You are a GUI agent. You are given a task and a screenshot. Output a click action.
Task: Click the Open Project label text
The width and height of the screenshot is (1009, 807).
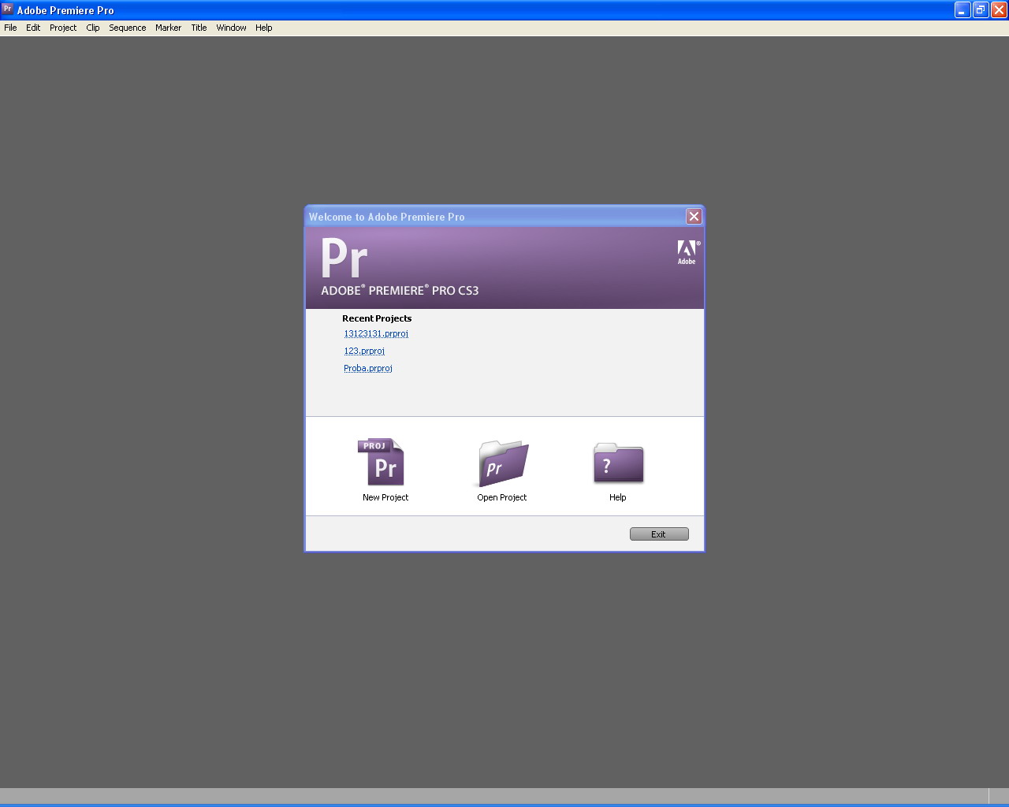pos(502,497)
